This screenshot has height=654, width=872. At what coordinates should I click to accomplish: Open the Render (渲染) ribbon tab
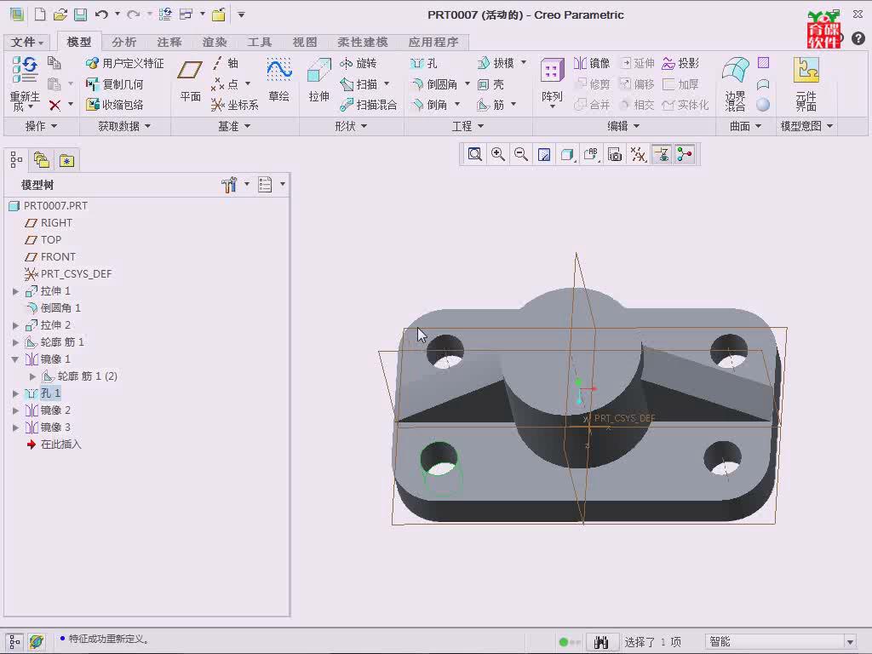pos(214,42)
